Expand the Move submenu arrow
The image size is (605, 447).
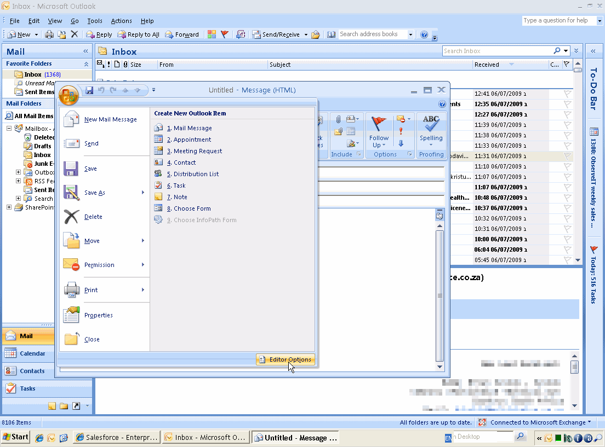pos(143,240)
